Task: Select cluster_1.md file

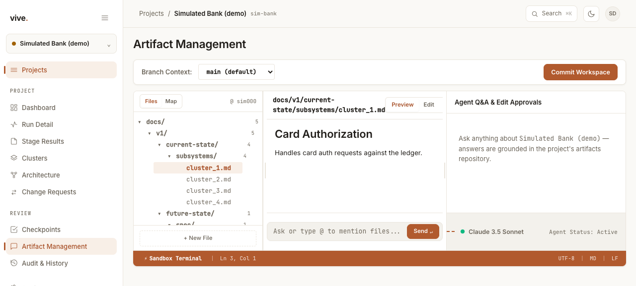Action: [x=198, y=168]
